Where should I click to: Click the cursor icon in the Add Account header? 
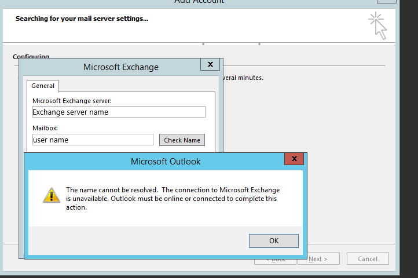coord(378,25)
